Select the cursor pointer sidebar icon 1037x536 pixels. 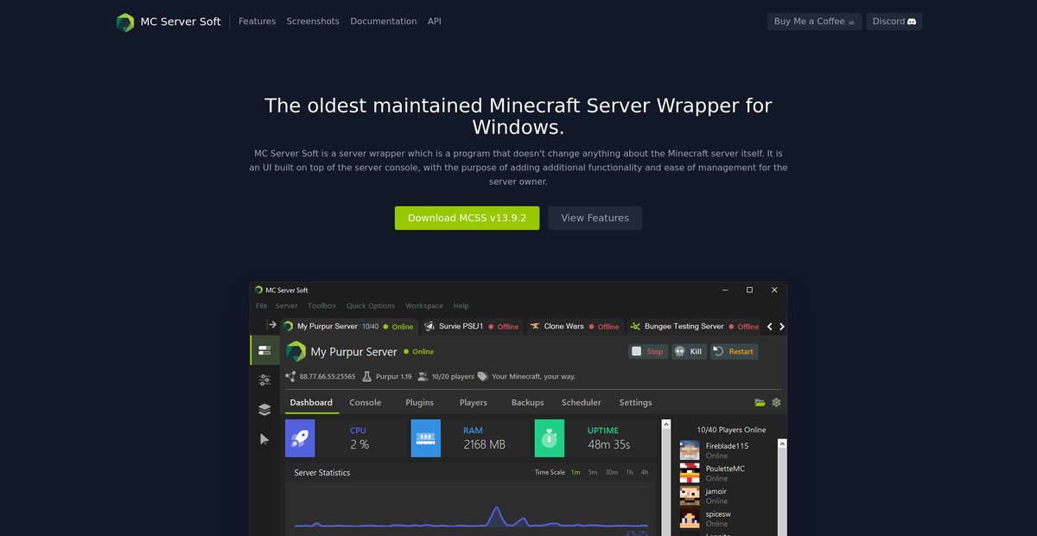pyautogui.click(x=264, y=439)
